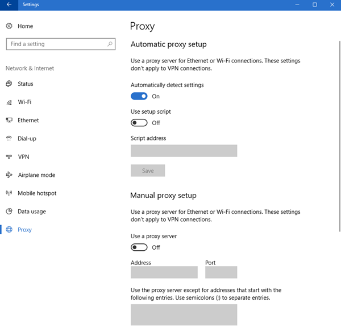Select Proxy in the sidebar menu

point(24,230)
